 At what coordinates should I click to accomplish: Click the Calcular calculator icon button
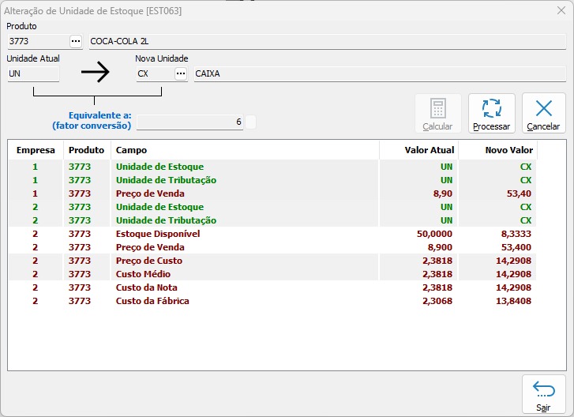click(x=437, y=114)
